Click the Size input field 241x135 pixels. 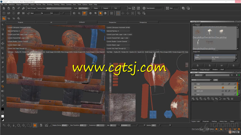pos(176,8)
